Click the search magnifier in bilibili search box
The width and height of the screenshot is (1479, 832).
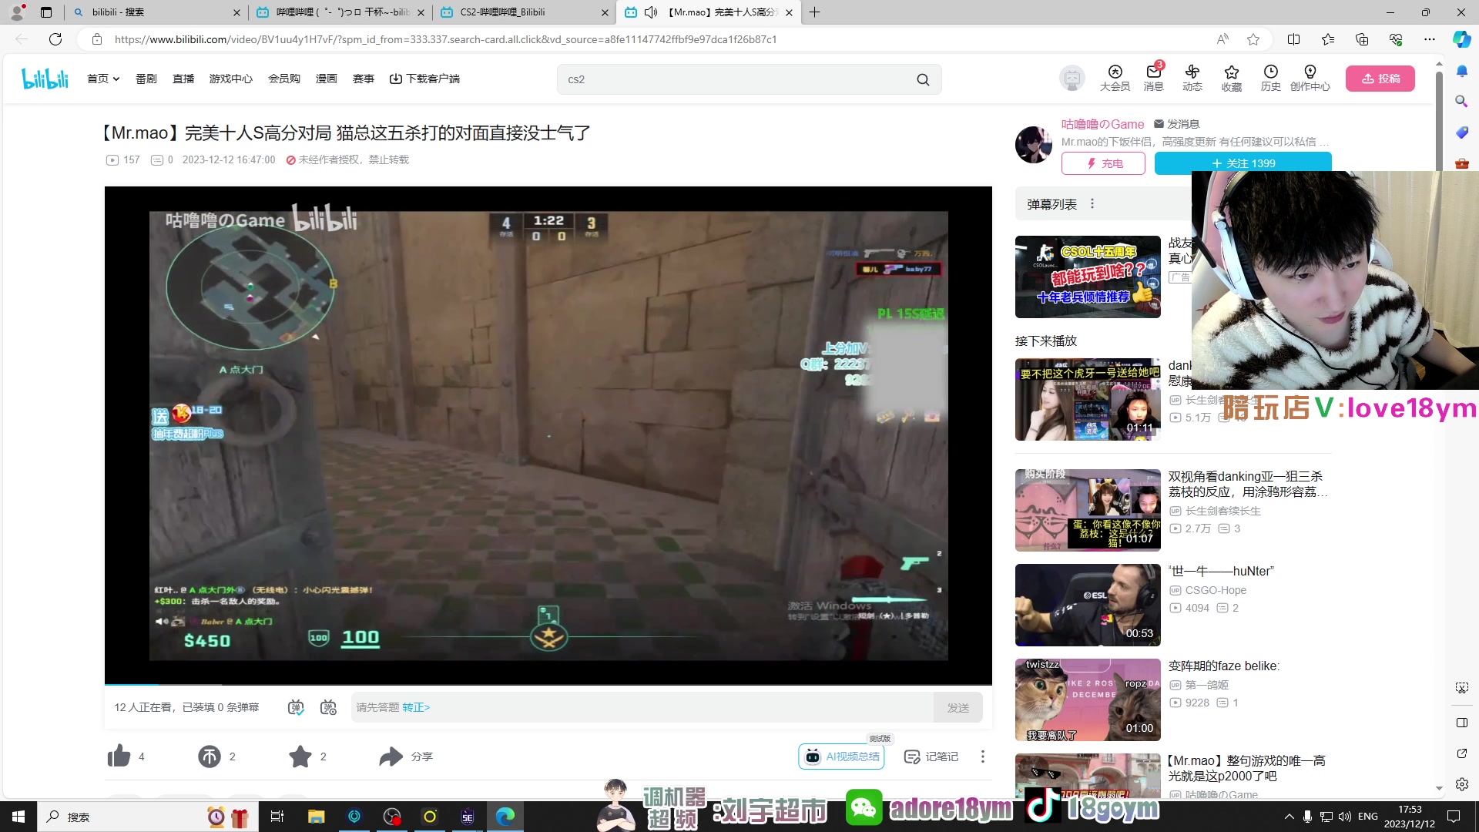coord(923,79)
